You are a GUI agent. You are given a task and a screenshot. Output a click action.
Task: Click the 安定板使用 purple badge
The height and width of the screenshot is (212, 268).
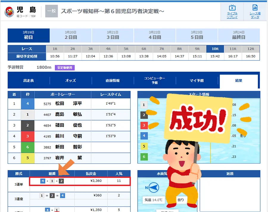(x=65, y=67)
